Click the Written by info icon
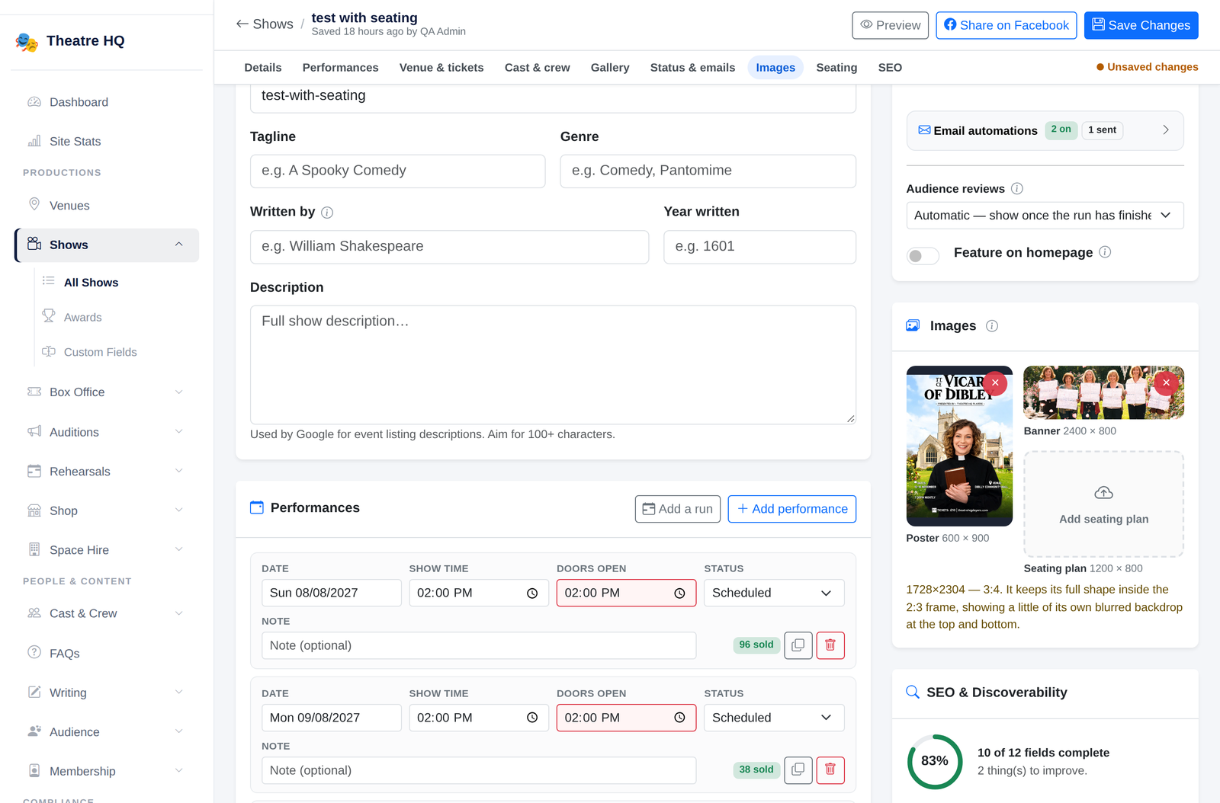Viewport: 1220px width, 803px height. coord(327,213)
